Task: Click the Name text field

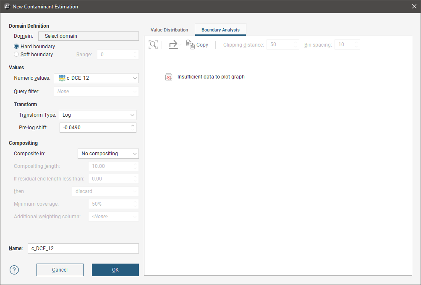Action: pos(83,248)
